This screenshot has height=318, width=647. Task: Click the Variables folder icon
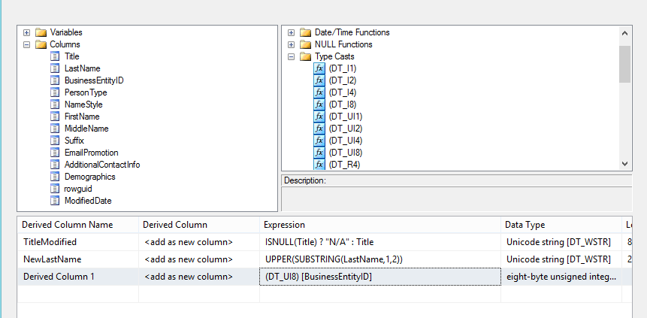click(x=41, y=32)
